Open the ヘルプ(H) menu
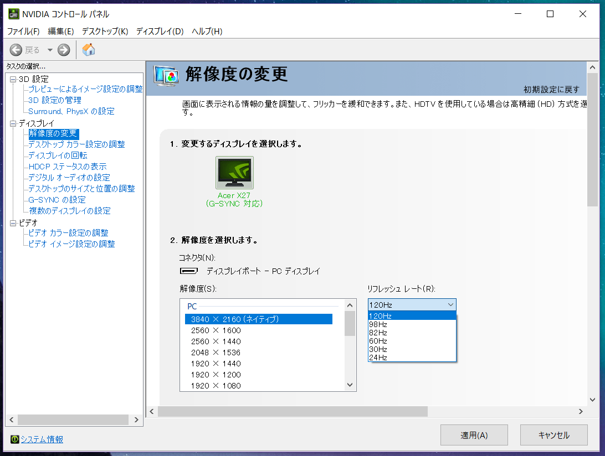The width and height of the screenshot is (605, 456). [x=207, y=32]
